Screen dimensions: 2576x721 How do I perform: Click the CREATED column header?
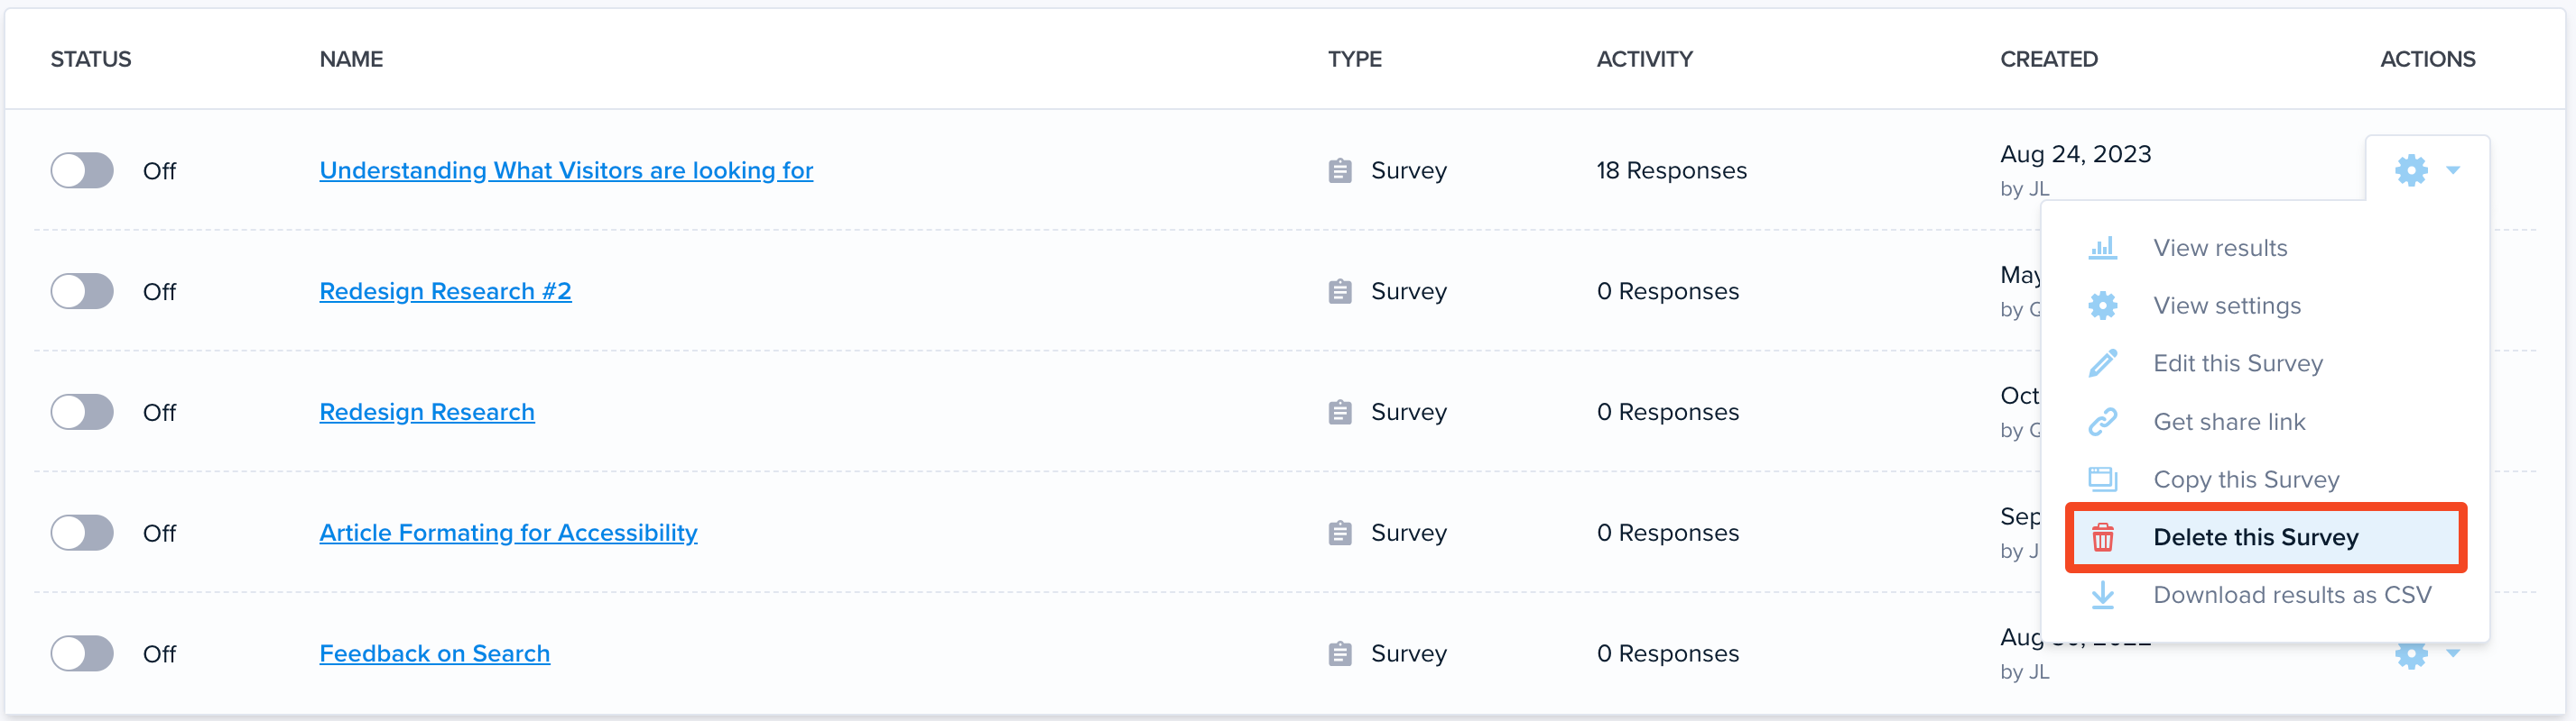tap(2048, 59)
